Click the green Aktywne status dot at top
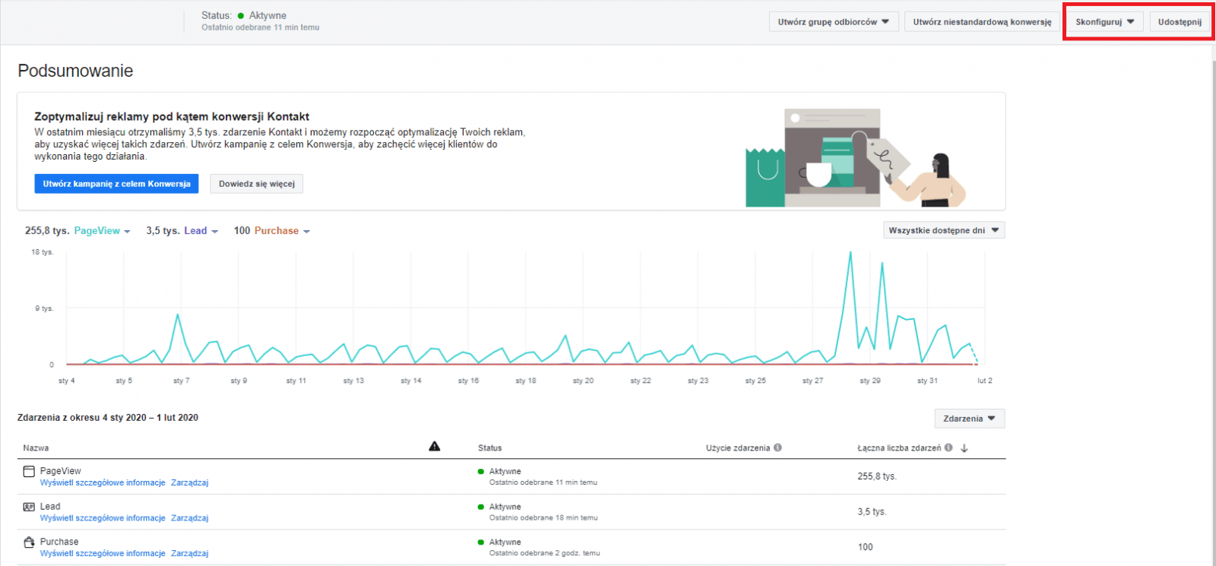The width and height of the screenshot is (1216, 566). (x=241, y=15)
